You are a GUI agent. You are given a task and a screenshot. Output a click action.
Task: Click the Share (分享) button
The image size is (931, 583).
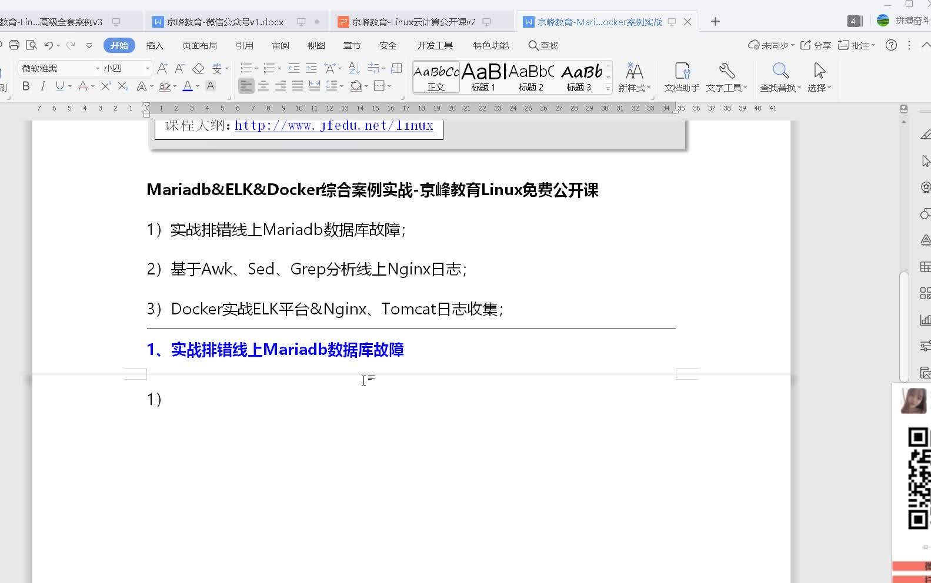click(x=816, y=45)
